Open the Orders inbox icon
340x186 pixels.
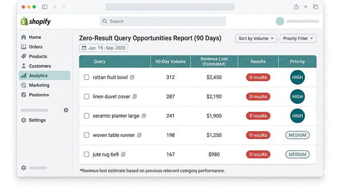point(24,47)
